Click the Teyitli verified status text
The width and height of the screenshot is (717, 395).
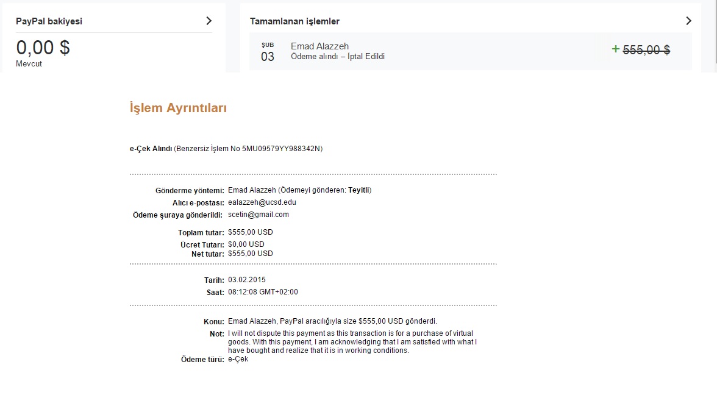click(x=358, y=190)
